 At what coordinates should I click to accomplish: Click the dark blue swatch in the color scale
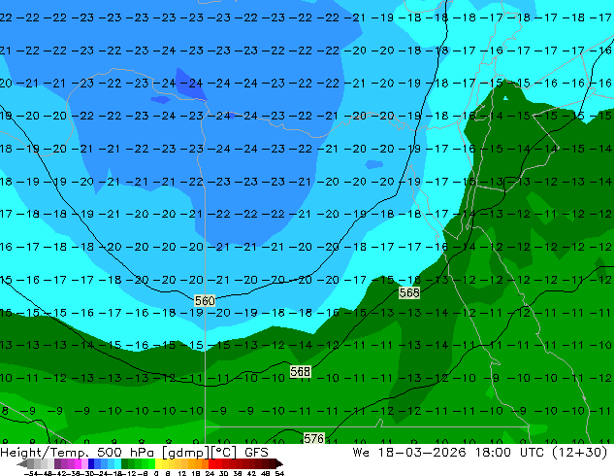click(91, 463)
